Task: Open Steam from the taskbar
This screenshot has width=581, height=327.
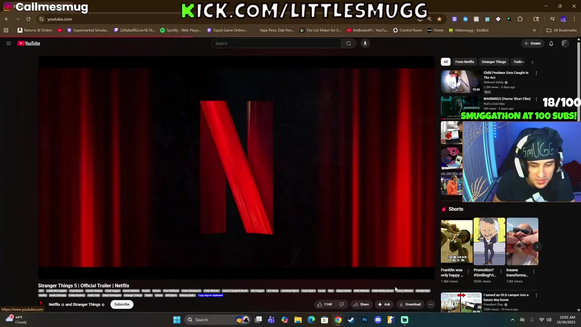Action: point(351,320)
